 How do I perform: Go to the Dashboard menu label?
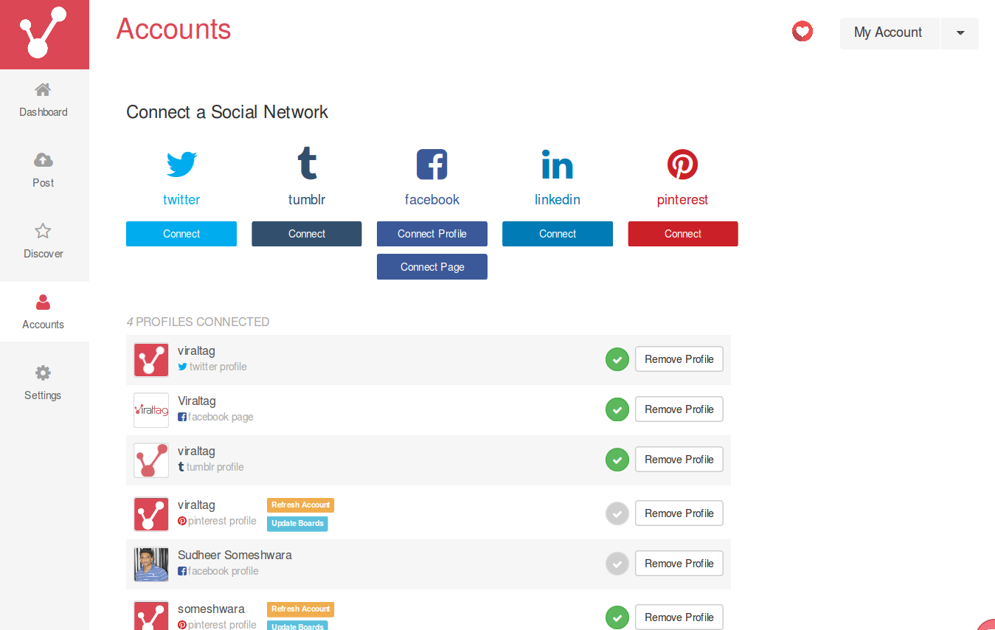(44, 112)
